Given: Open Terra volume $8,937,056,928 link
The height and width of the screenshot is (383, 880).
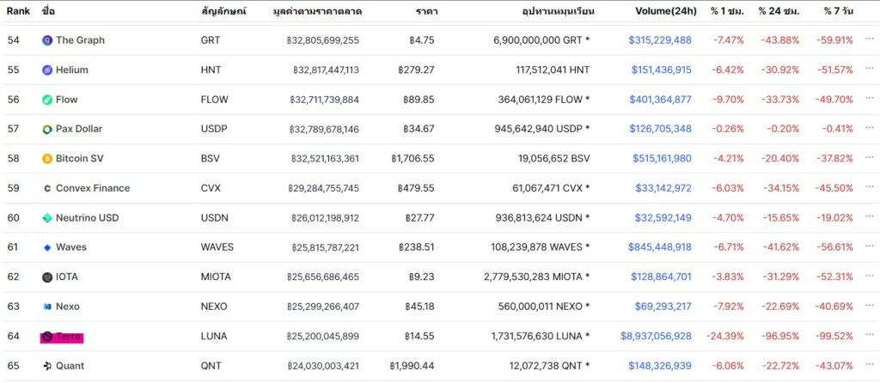Looking at the screenshot, I should [x=656, y=337].
